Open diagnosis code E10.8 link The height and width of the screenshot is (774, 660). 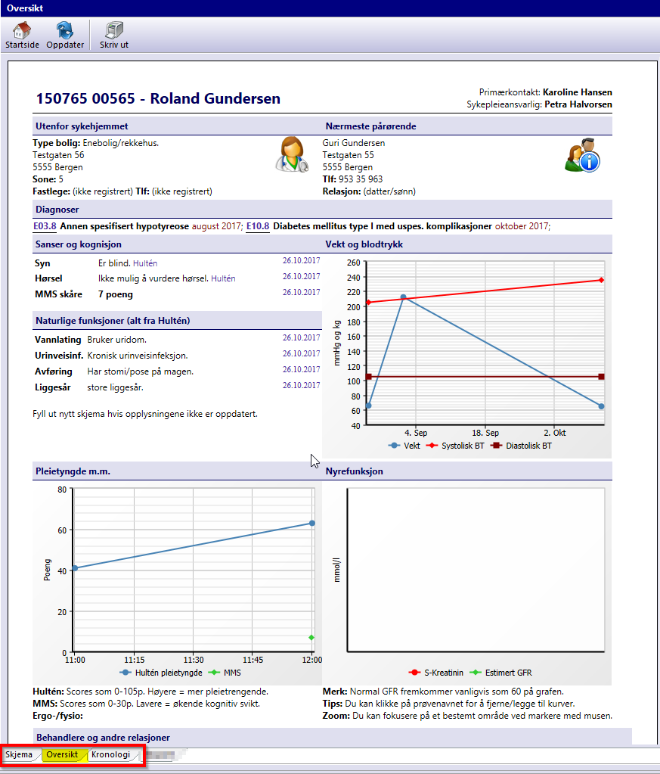(258, 226)
